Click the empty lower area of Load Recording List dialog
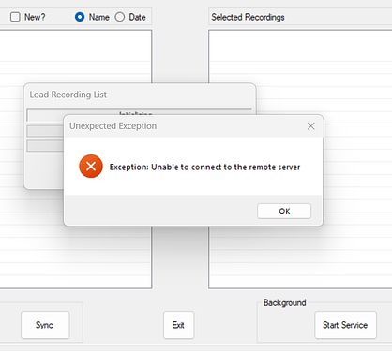The image size is (392, 351). click(x=44, y=170)
